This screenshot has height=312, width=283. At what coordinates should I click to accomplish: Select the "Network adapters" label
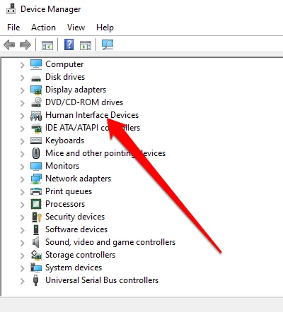78,179
